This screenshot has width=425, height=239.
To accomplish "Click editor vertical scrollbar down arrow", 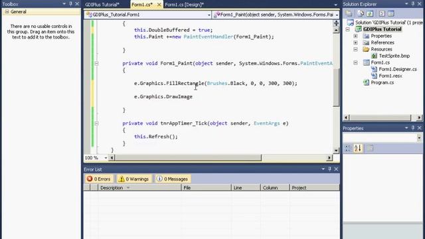I will click(336, 150).
